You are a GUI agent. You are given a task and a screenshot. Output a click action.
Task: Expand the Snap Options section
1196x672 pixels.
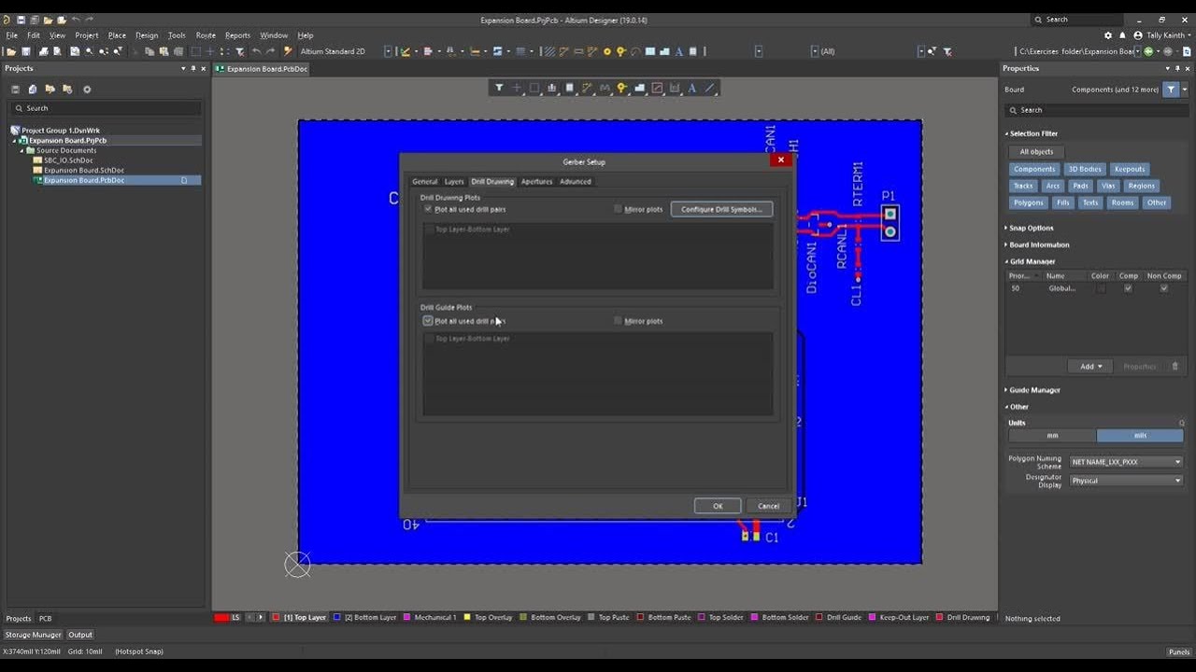[1030, 228]
